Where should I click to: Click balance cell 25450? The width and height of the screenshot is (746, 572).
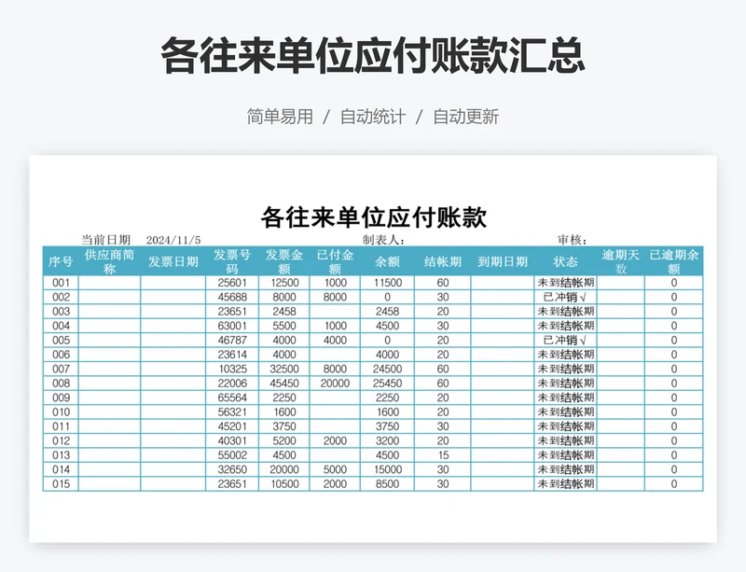coord(388,384)
